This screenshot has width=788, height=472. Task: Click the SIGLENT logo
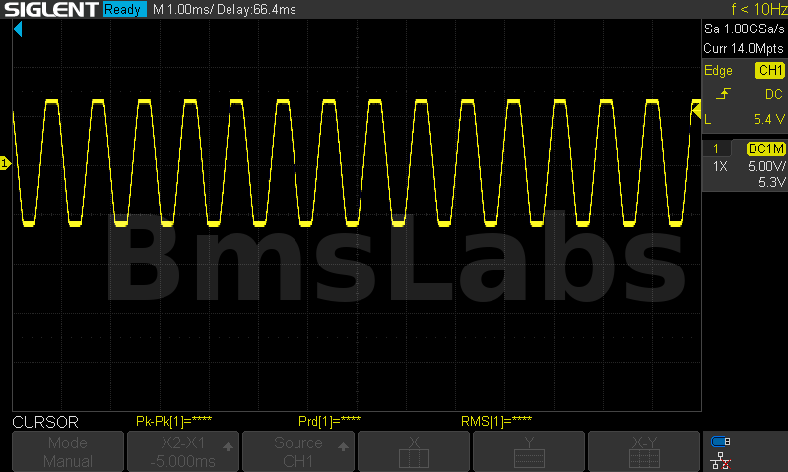(49, 10)
